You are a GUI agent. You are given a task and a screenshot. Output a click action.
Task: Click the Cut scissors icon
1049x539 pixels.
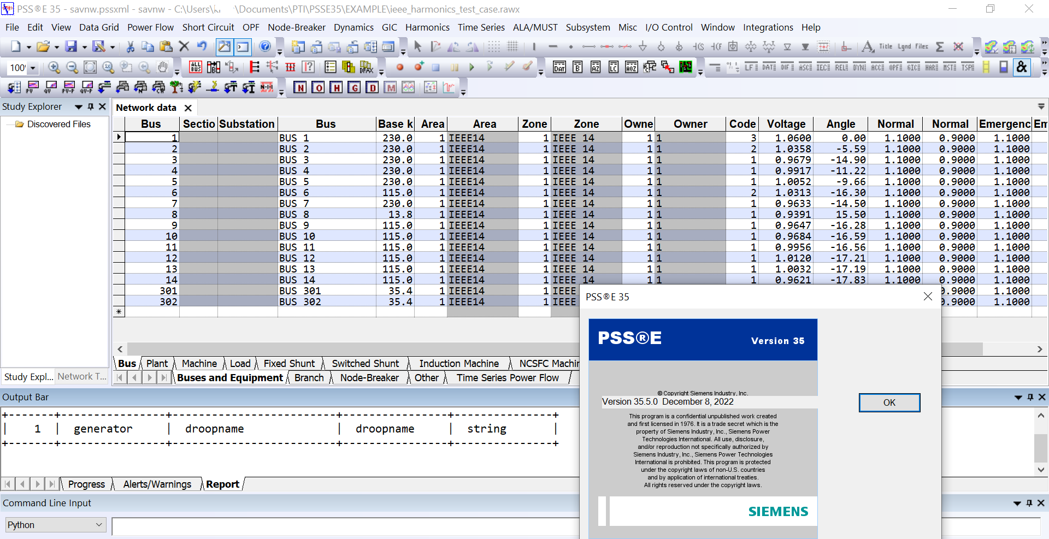[x=130, y=47]
